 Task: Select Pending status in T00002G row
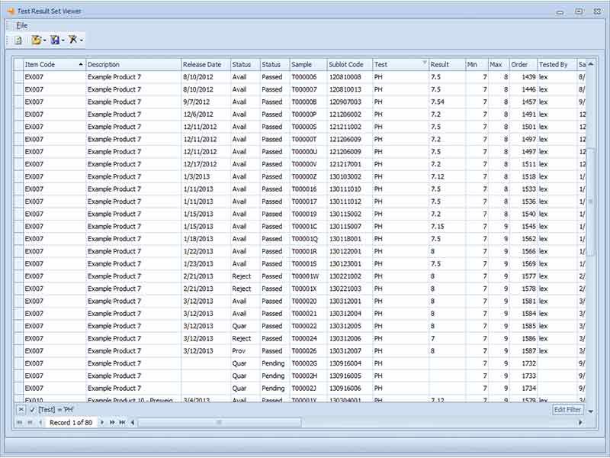pyautogui.click(x=275, y=364)
